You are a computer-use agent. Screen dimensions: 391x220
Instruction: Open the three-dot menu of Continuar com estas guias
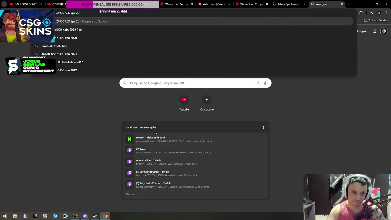pos(263,127)
